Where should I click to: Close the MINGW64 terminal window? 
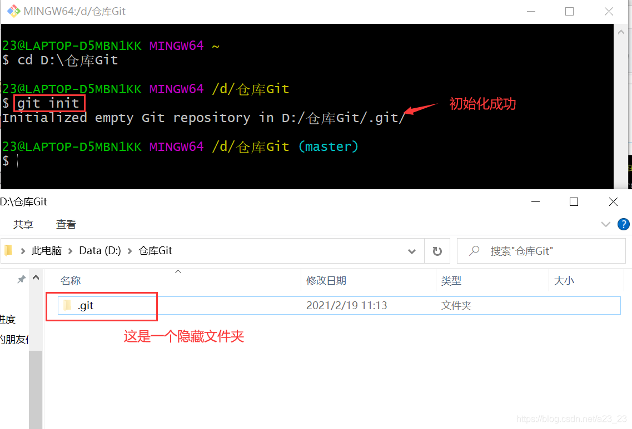(609, 11)
